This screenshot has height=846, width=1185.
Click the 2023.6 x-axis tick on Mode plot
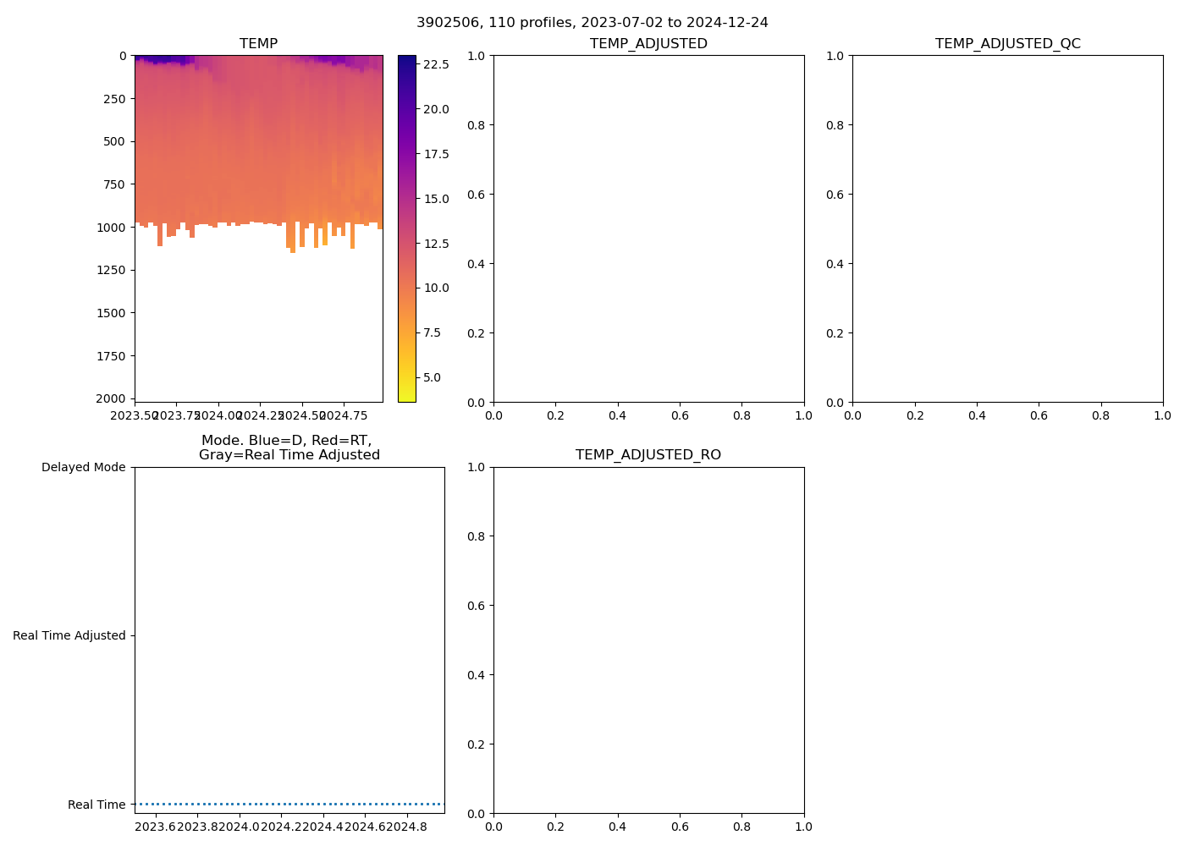click(x=155, y=827)
